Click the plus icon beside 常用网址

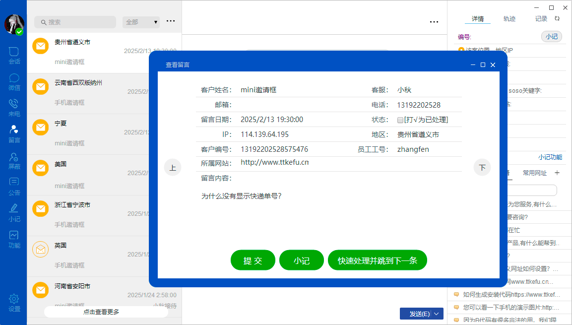pos(557,173)
